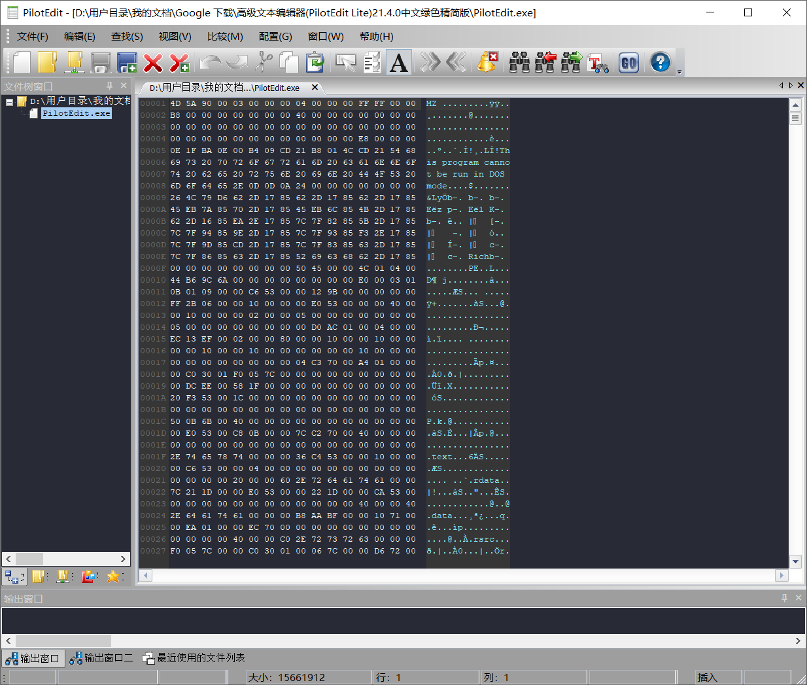
Task: Click the blue Save All floppy icon
Action: [x=127, y=62]
